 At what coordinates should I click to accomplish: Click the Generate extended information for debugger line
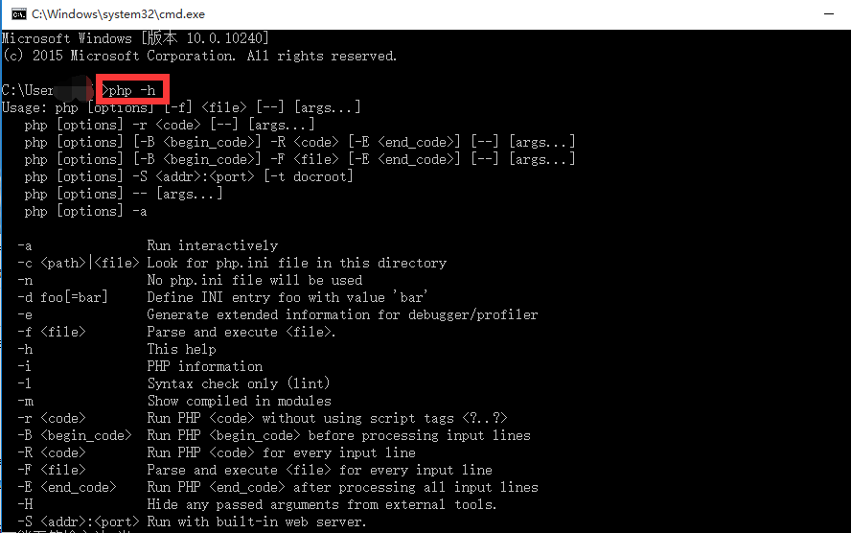277,314
